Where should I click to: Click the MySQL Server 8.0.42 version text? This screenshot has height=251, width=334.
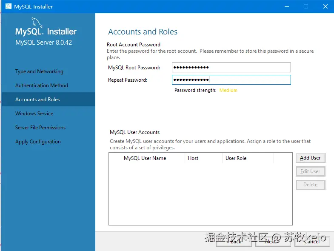[43, 43]
